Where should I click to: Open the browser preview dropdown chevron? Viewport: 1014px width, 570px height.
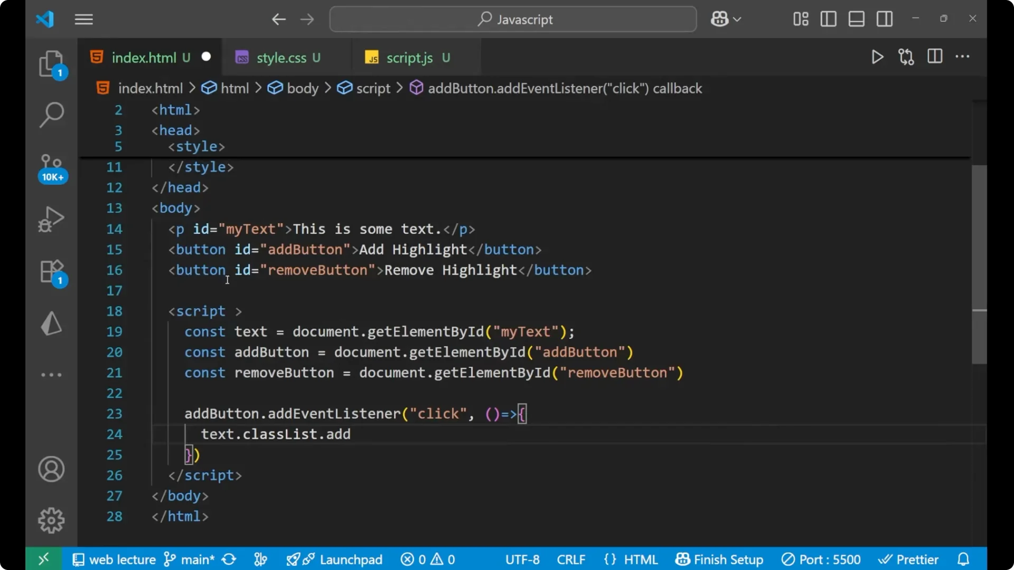tap(737, 19)
